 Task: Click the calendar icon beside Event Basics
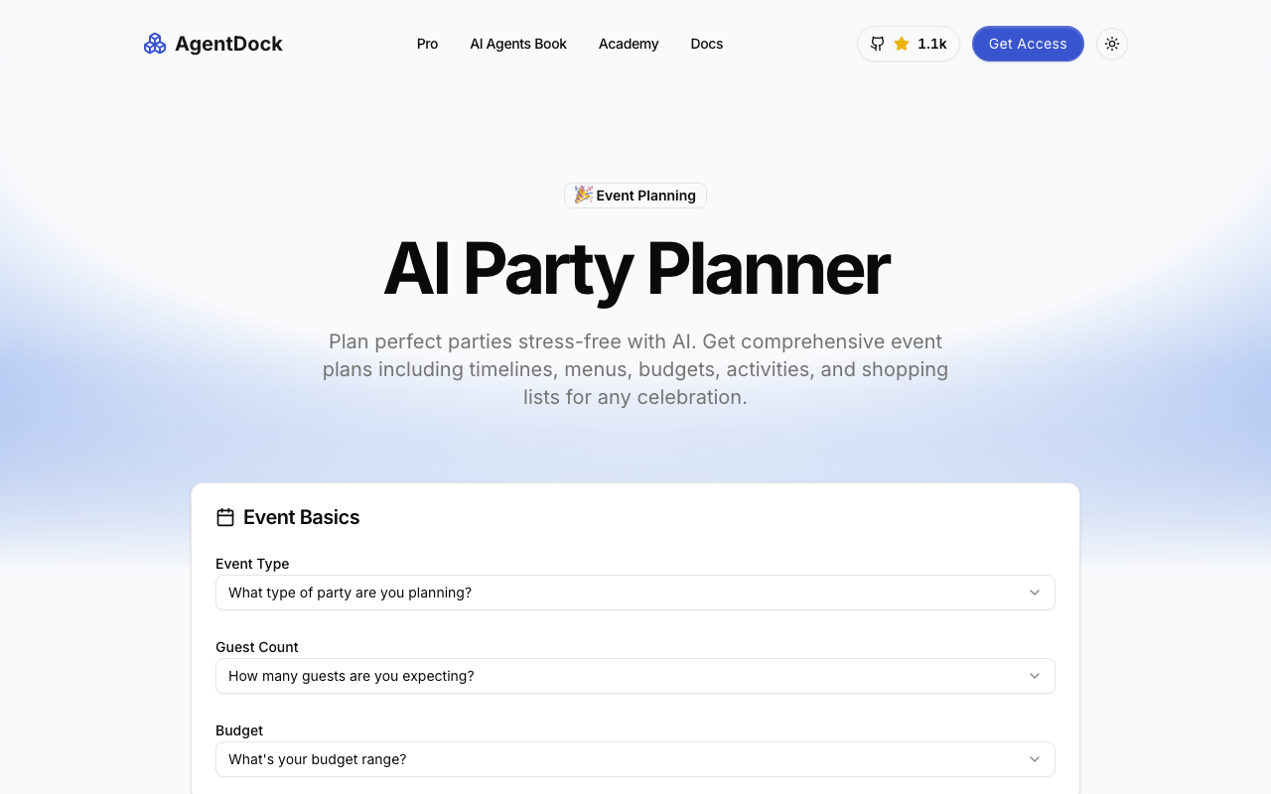tap(225, 517)
